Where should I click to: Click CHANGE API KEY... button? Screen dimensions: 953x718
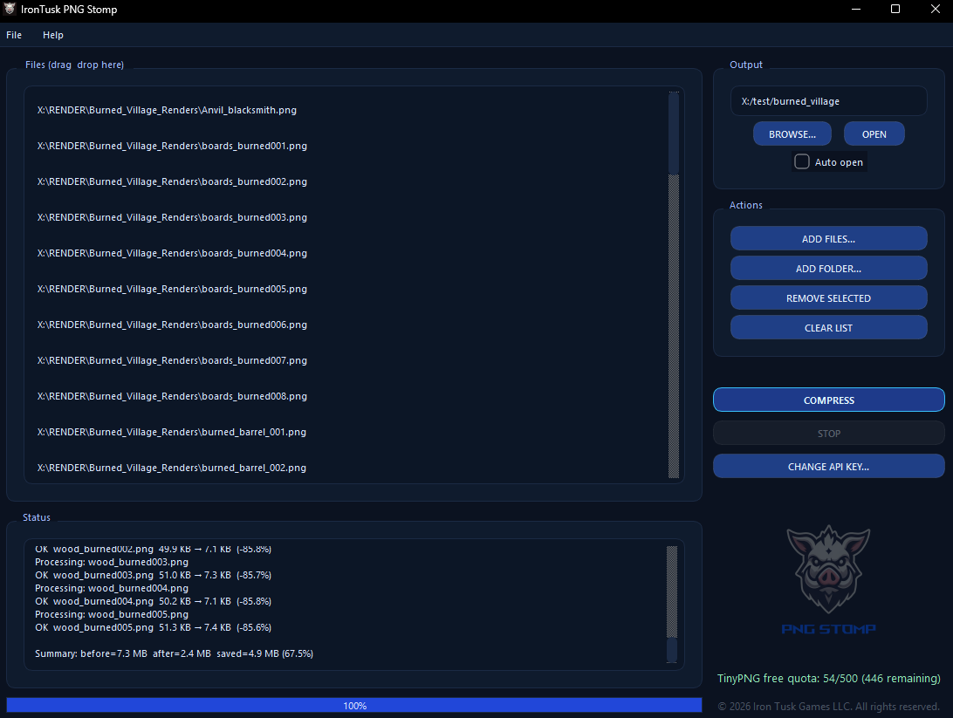828,467
